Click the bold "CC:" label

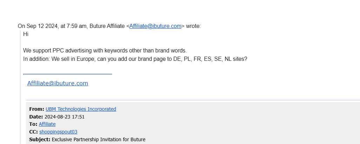[34, 132]
